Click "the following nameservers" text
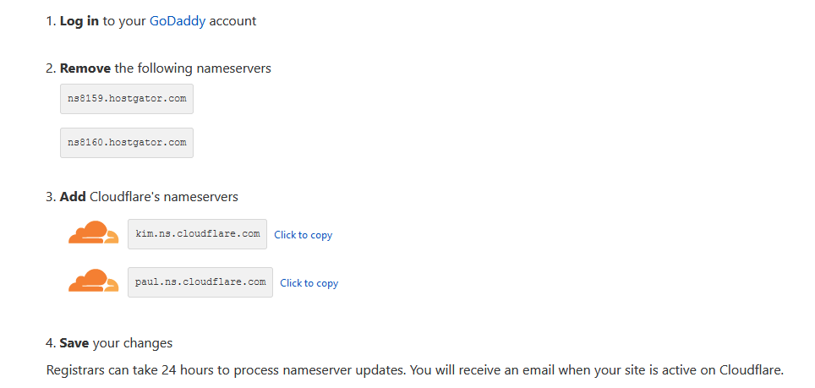This screenshot has height=388, width=815. (x=193, y=68)
